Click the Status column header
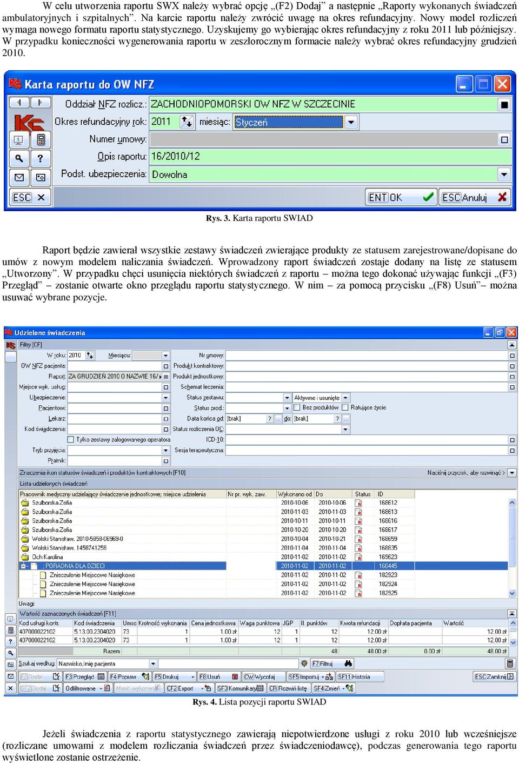The image size is (519, 764). coord(363,494)
